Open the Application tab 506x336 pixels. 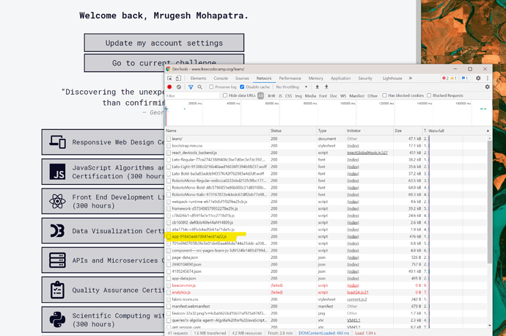point(340,78)
